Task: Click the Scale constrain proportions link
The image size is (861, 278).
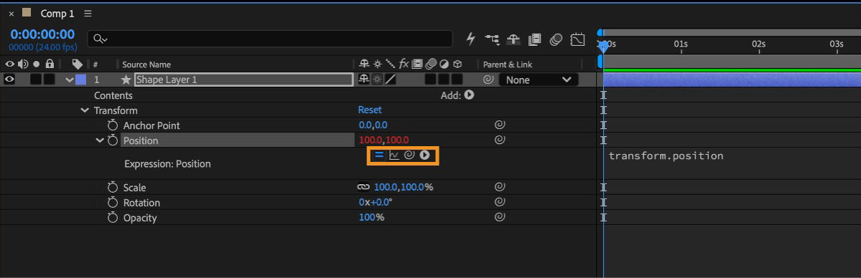Action: click(x=363, y=187)
